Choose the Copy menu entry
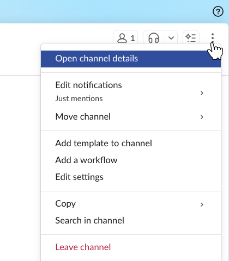This screenshot has width=229, height=261. click(x=131, y=204)
